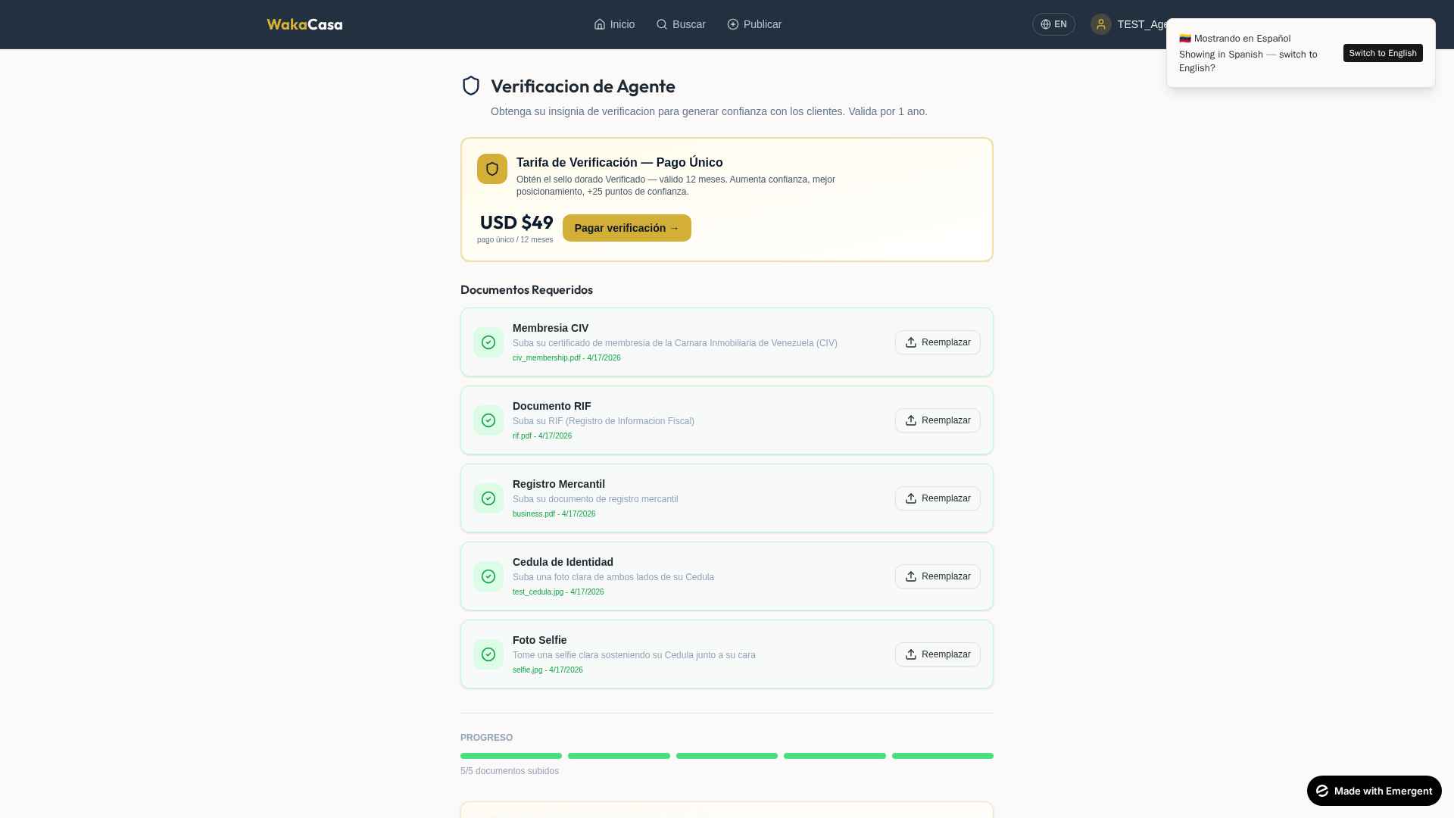Go to Inicio in the navbar
1454x818 pixels.
click(x=614, y=24)
